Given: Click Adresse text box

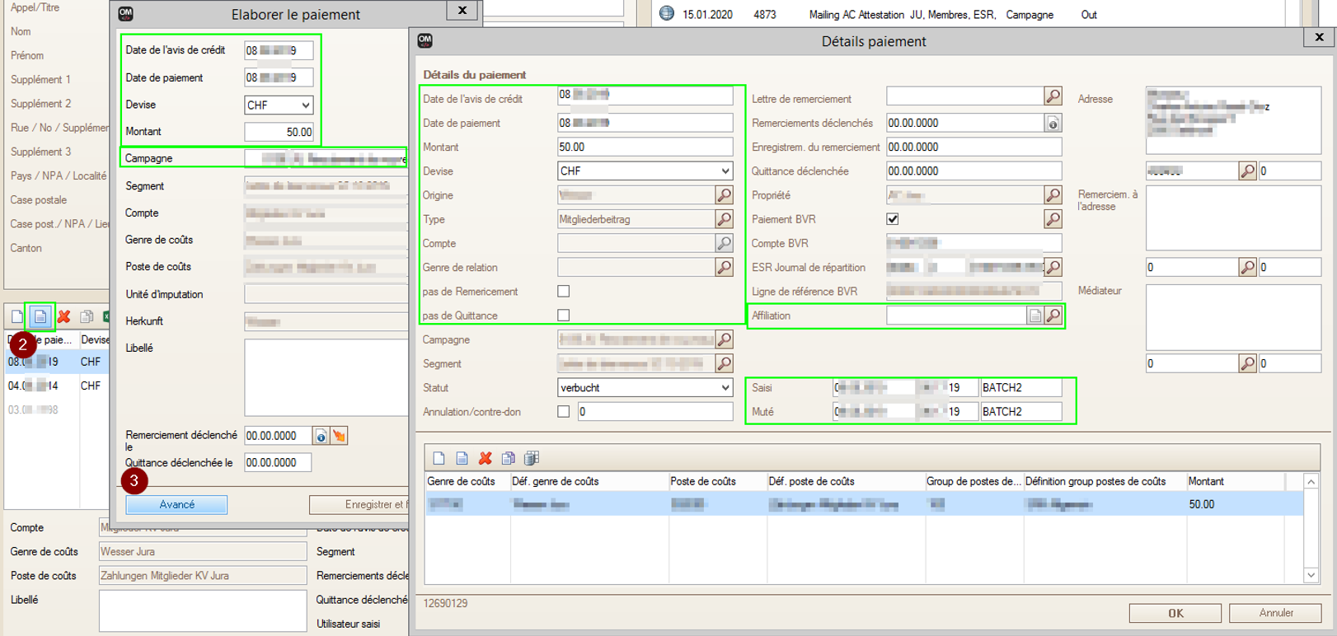Looking at the screenshot, I should [x=1233, y=120].
